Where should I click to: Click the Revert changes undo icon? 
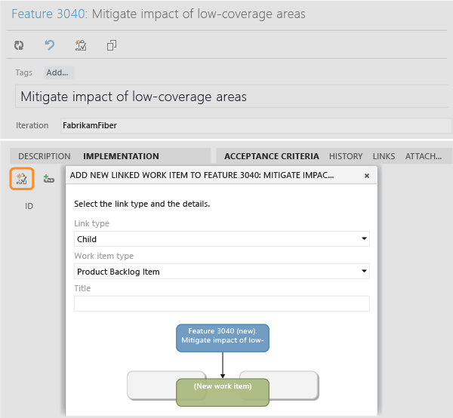click(x=50, y=45)
